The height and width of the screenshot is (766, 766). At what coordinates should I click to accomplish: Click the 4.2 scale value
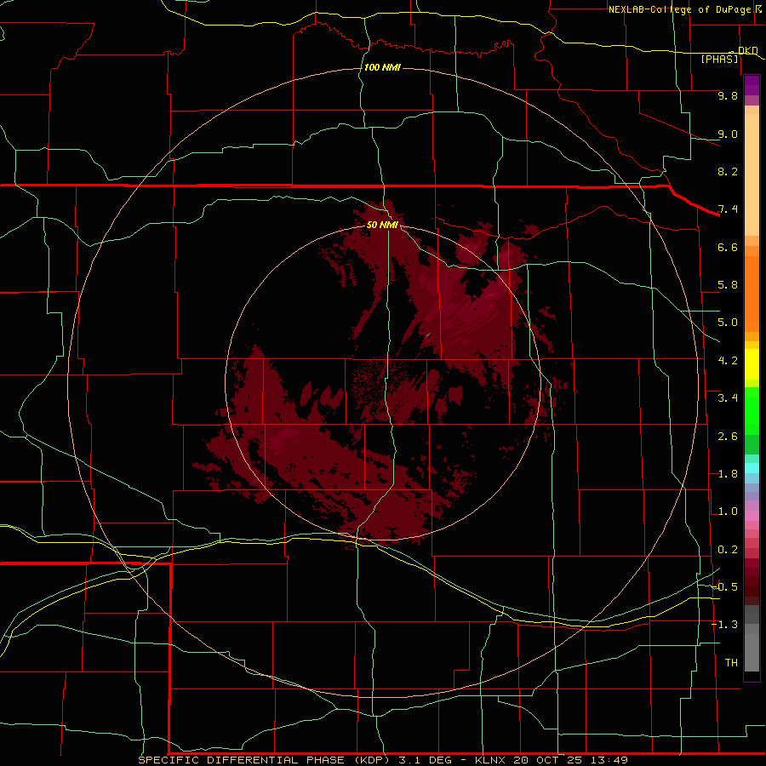[x=728, y=361]
